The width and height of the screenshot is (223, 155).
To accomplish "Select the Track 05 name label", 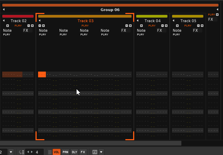I will 189,21.
